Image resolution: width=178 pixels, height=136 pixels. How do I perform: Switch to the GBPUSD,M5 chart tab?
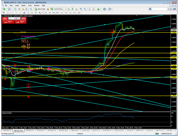pos(7,131)
